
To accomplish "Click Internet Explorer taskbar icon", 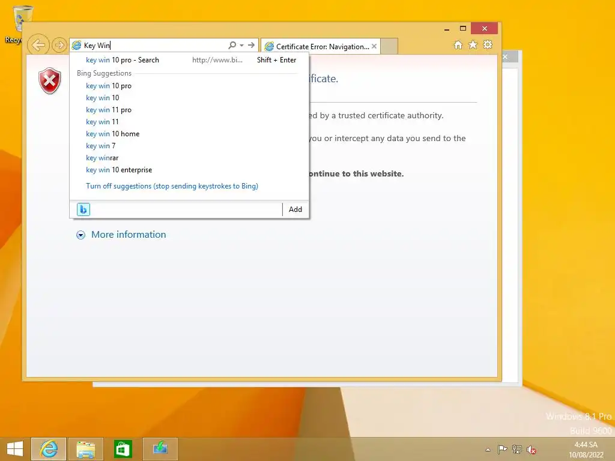I will tap(49, 448).
